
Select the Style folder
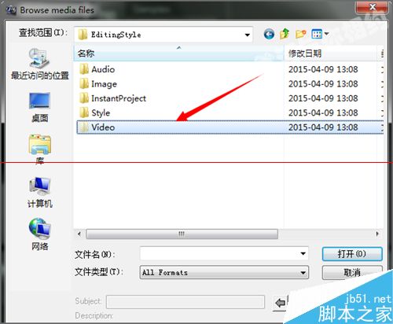click(x=94, y=112)
